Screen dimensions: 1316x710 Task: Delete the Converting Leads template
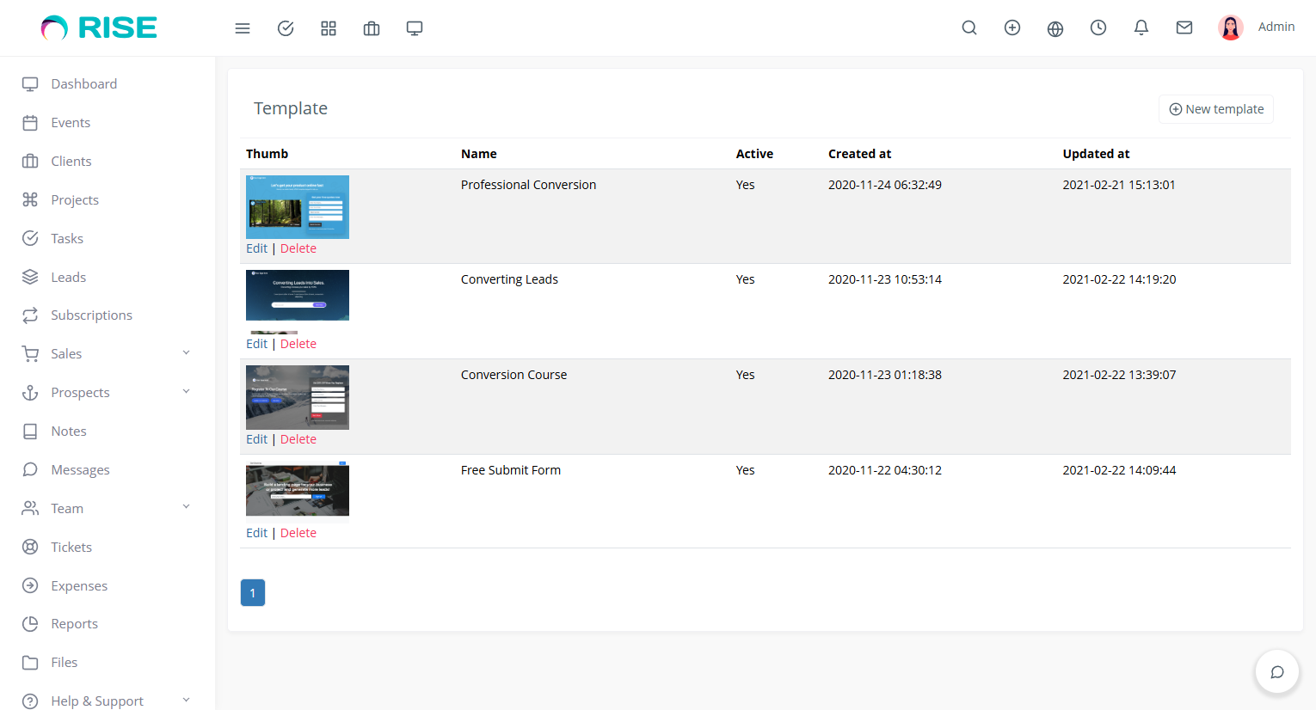click(x=298, y=344)
